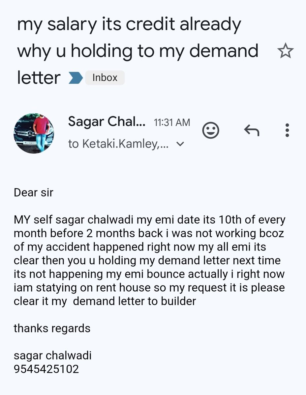Tap the 'Dear sir' greeting
The width and height of the screenshot is (306, 395).
(33, 192)
